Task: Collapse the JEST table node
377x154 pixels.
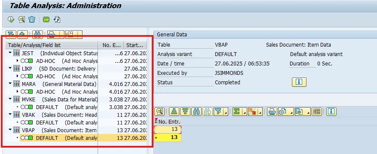Action: (10, 53)
